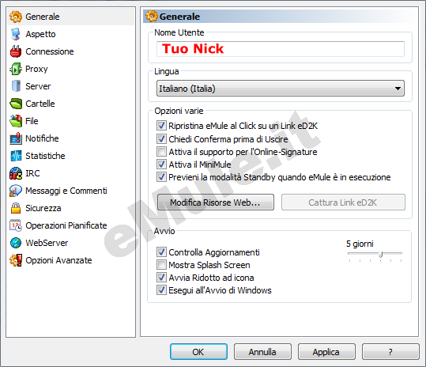Screen dimensions: 426x367
Task: Show Sicurezza preferences
Action: [43, 208]
